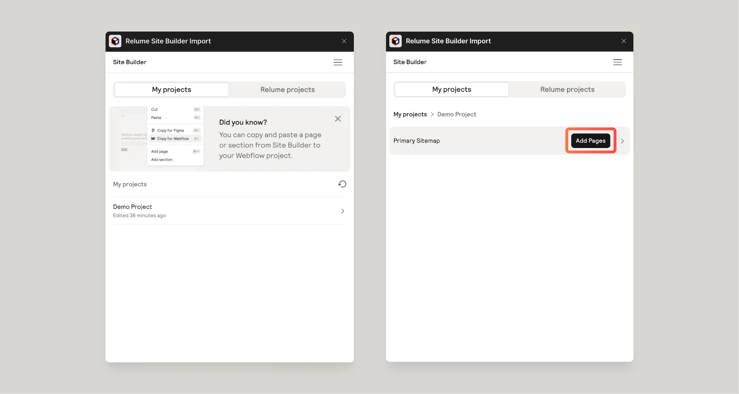Click Edited 36 minutes ago text
739x394 pixels.
pyautogui.click(x=139, y=216)
